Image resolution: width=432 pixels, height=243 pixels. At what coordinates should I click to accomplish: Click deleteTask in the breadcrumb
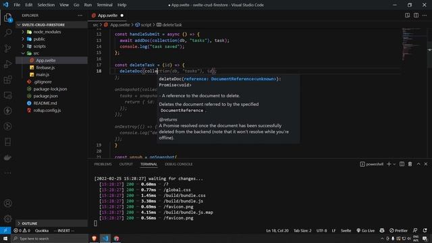click(172, 25)
